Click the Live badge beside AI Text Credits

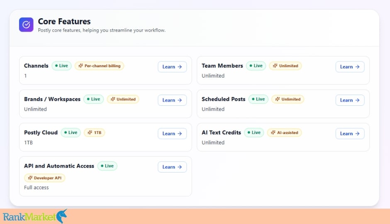click(x=254, y=132)
